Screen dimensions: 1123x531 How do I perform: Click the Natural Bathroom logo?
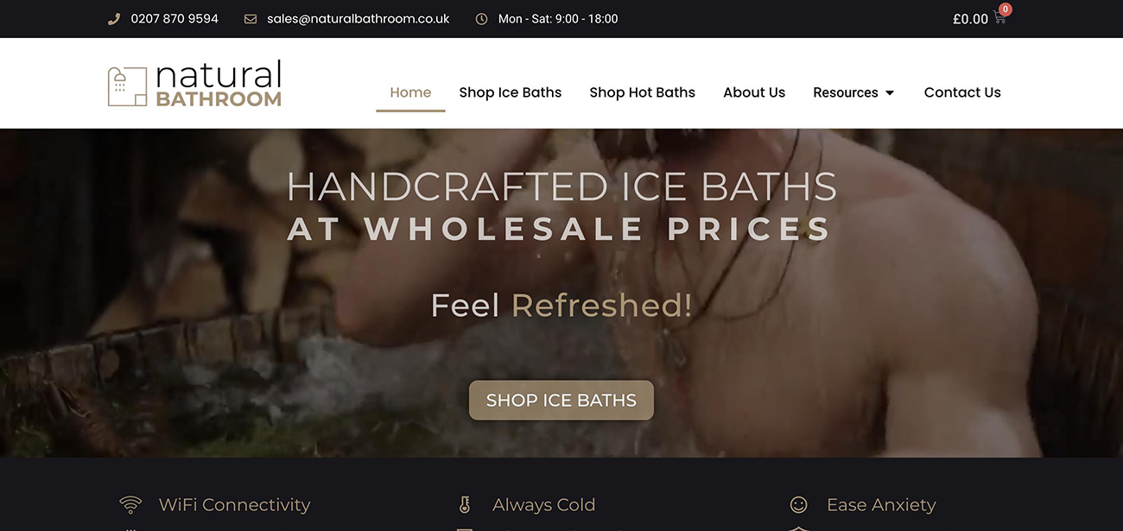coord(194,84)
